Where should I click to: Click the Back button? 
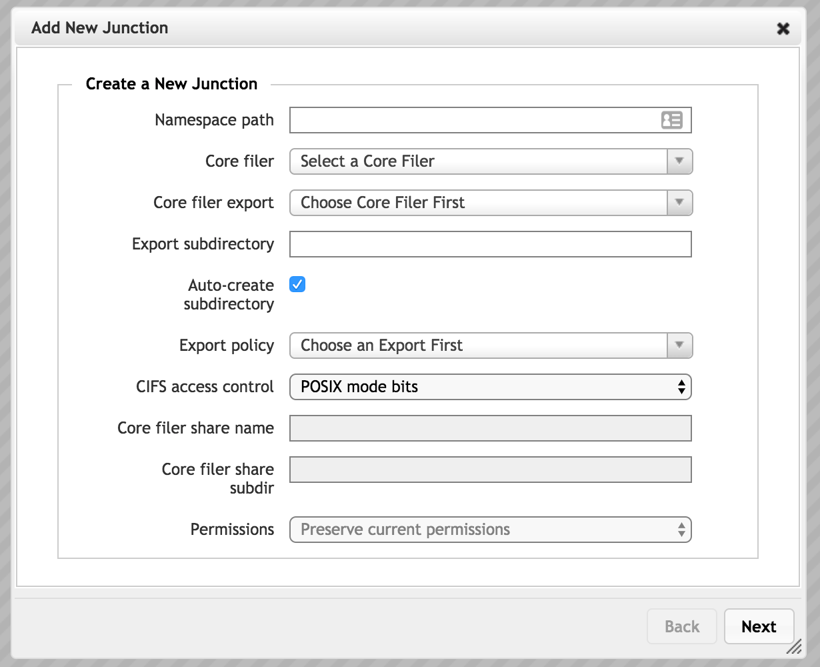click(x=681, y=626)
